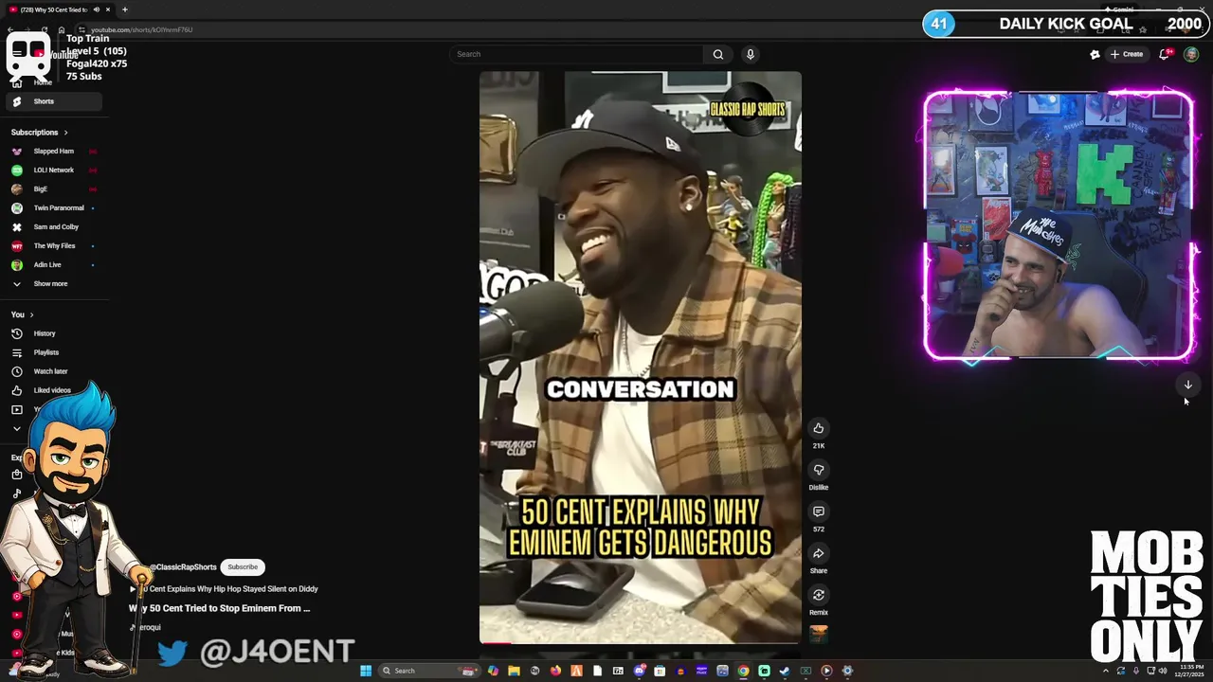This screenshot has width=1213, height=682.
Task: Click the browser address bar URL
Action: coord(142,29)
